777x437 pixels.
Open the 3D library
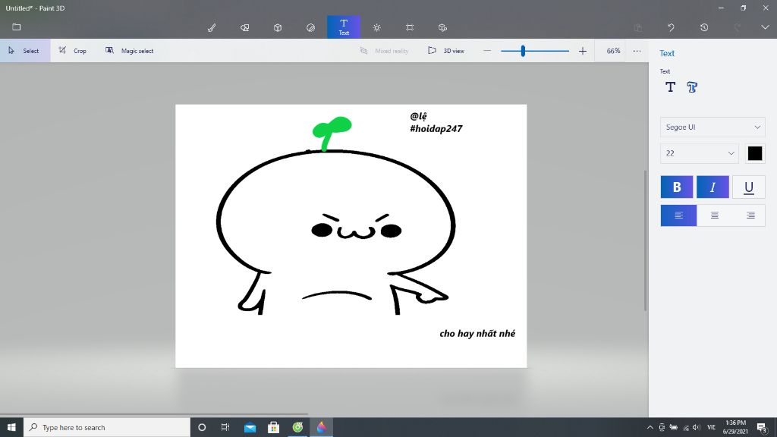(x=442, y=28)
